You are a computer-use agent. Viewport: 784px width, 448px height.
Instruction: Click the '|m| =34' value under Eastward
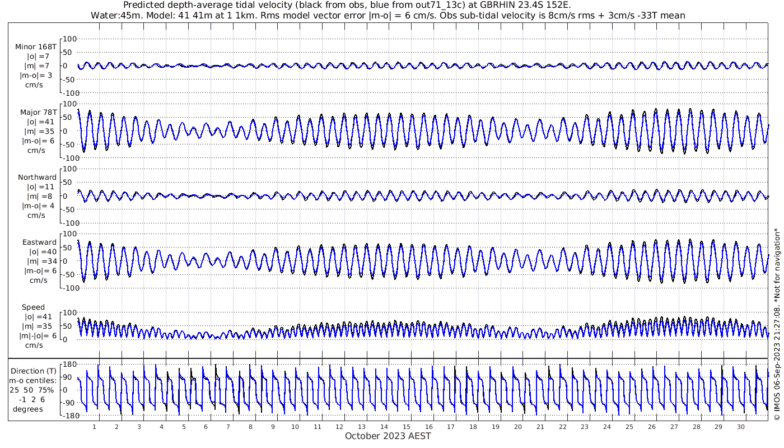(x=41, y=261)
